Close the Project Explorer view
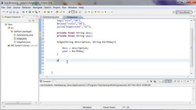The image size is (196, 110). coord(23,17)
